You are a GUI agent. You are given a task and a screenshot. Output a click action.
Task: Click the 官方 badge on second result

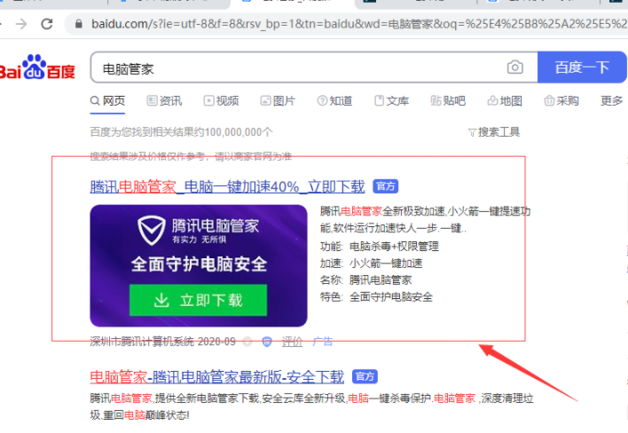click(x=365, y=376)
